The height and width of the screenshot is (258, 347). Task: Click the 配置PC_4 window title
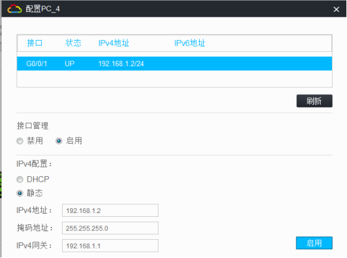click(x=43, y=9)
